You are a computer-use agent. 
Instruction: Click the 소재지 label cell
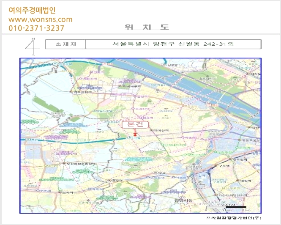65,44
